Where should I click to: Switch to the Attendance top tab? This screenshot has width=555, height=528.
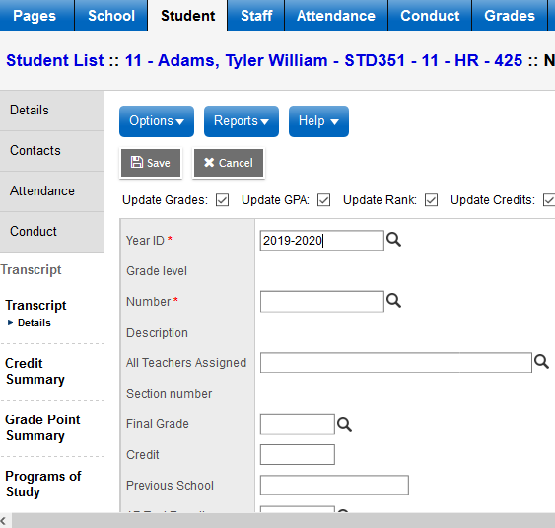[336, 16]
